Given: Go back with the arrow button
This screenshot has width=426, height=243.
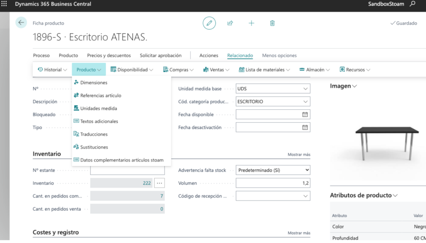Looking at the screenshot, I should [x=21, y=22].
